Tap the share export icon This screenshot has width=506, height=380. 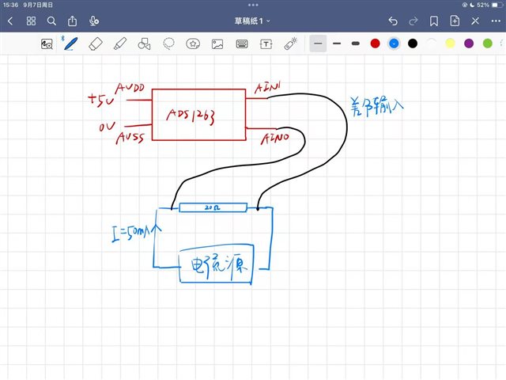pyautogui.click(x=72, y=21)
